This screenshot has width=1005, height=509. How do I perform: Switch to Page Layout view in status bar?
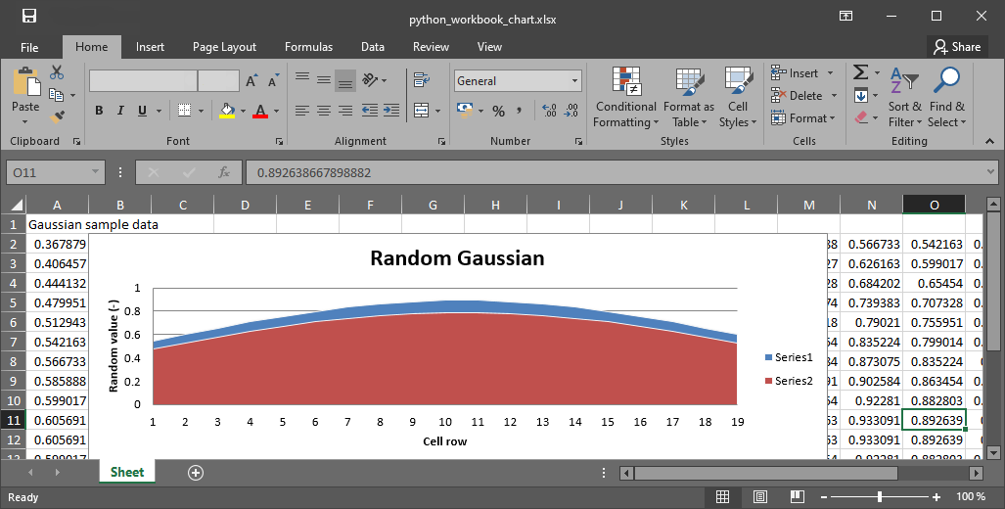click(x=760, y=497)
